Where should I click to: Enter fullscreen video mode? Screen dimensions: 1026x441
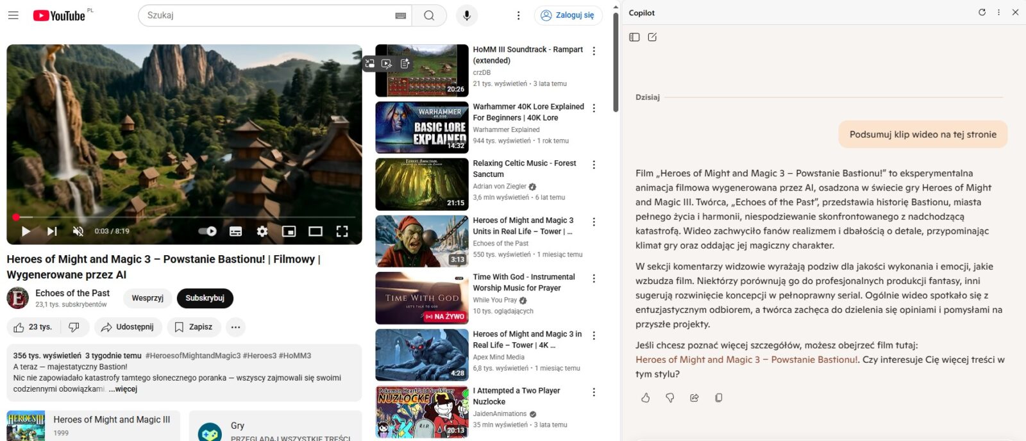click(x=342, y=231)
